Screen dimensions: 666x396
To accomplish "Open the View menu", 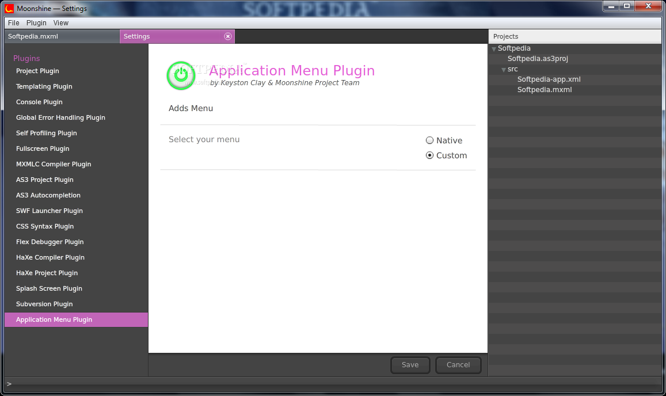I will 61,23.
